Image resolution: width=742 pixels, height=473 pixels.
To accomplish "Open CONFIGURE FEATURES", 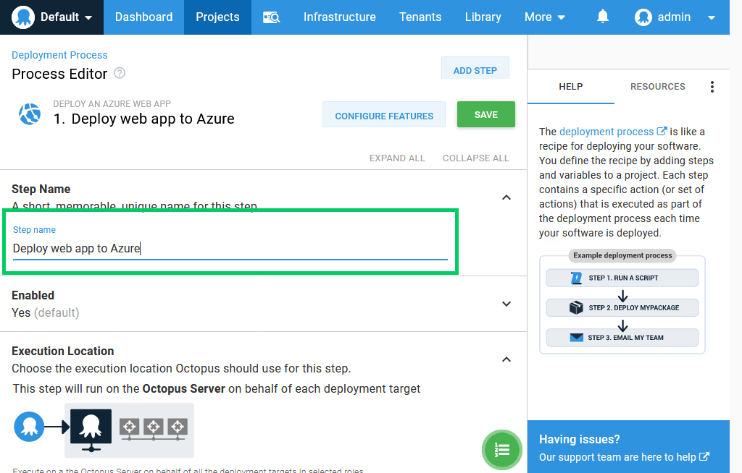I will coord(384,115).
